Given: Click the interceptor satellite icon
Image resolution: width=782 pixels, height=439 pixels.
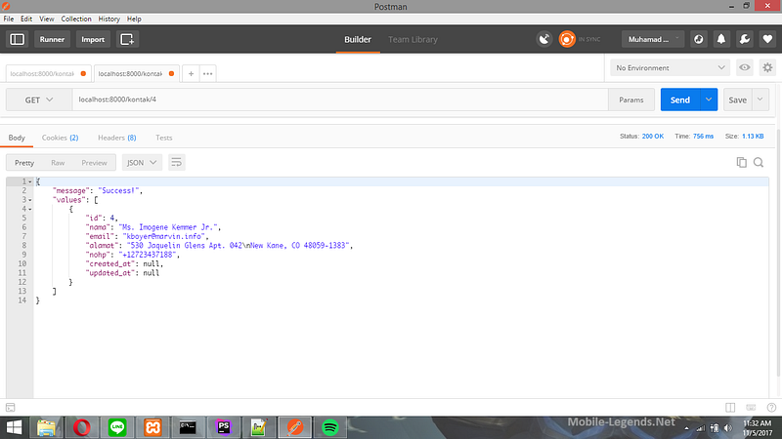Looking at the screenshot, I should click(544, 39).
